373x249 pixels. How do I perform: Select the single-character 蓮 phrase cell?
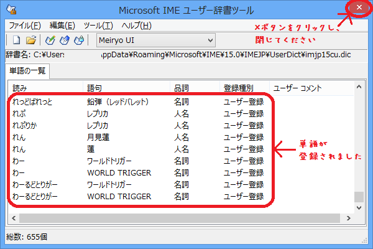pyautogui.click(x=91, y=149)
